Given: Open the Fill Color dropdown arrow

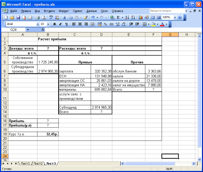Looking at the screenshot, I should point(158,24).
